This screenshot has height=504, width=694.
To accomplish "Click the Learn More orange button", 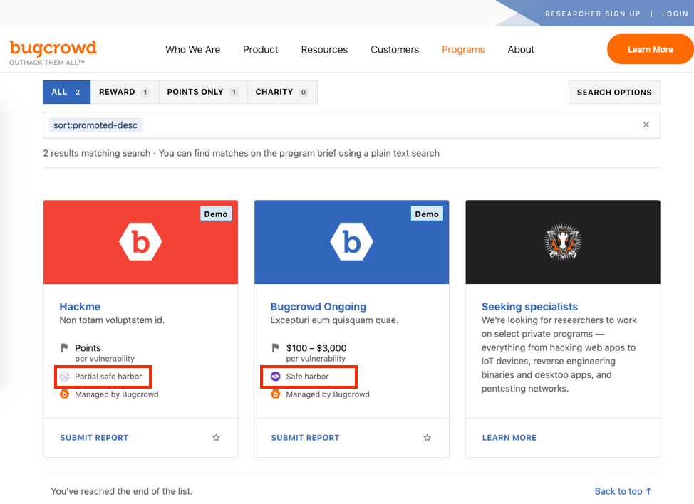I will [x=651, y=49].
